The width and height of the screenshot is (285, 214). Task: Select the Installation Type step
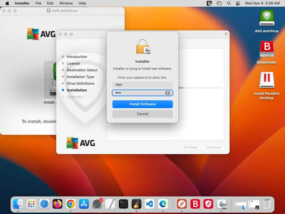pos(80,77)
